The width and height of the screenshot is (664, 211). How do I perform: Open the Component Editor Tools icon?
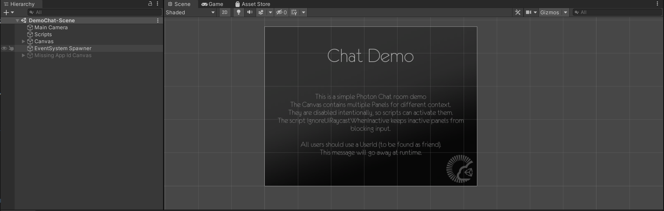click(518, 12)
